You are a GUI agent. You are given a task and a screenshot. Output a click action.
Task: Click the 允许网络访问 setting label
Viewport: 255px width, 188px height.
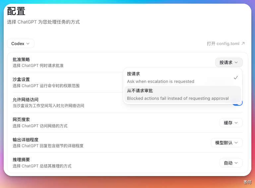pos(26,99)
